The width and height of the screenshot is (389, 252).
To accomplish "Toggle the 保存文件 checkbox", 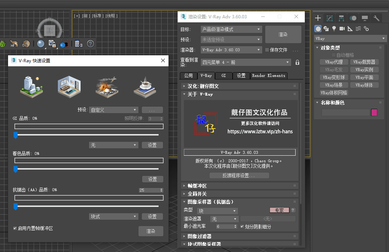I will coord(267,50).
